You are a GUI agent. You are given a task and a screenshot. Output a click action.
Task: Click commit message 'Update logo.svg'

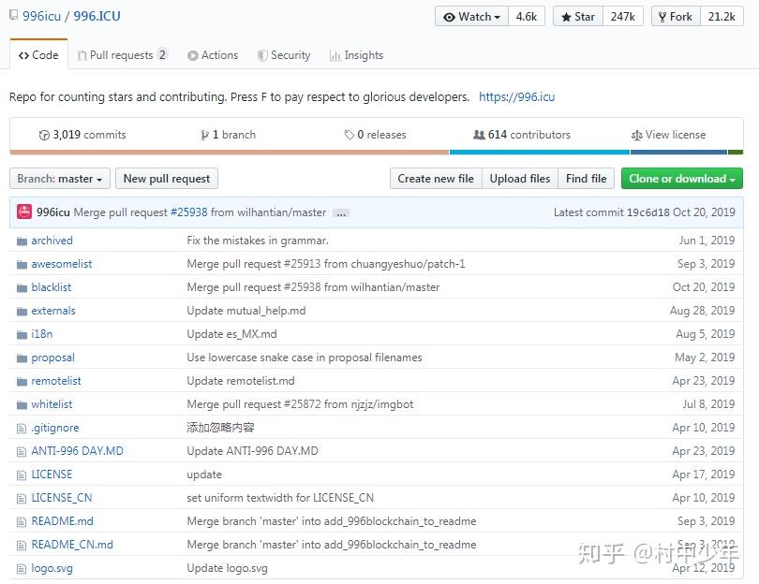pyautogui.click(x=227, y=568)
